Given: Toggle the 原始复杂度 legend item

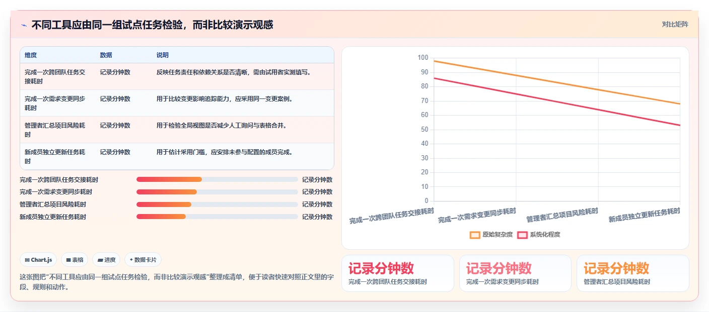Looking at the screenshot, I should tap(491, 235).
